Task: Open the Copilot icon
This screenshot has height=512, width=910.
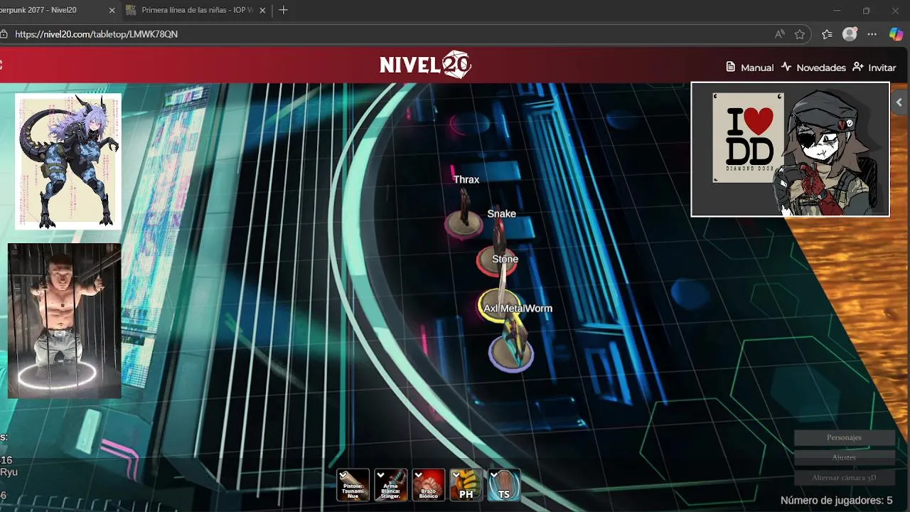Action: click(x=896, y=34)
